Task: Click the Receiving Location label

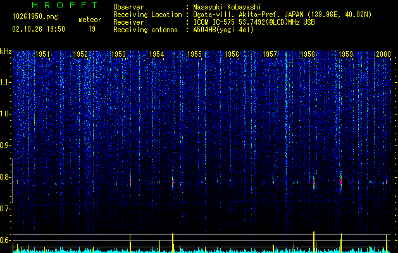Action: tap(147, 15)
